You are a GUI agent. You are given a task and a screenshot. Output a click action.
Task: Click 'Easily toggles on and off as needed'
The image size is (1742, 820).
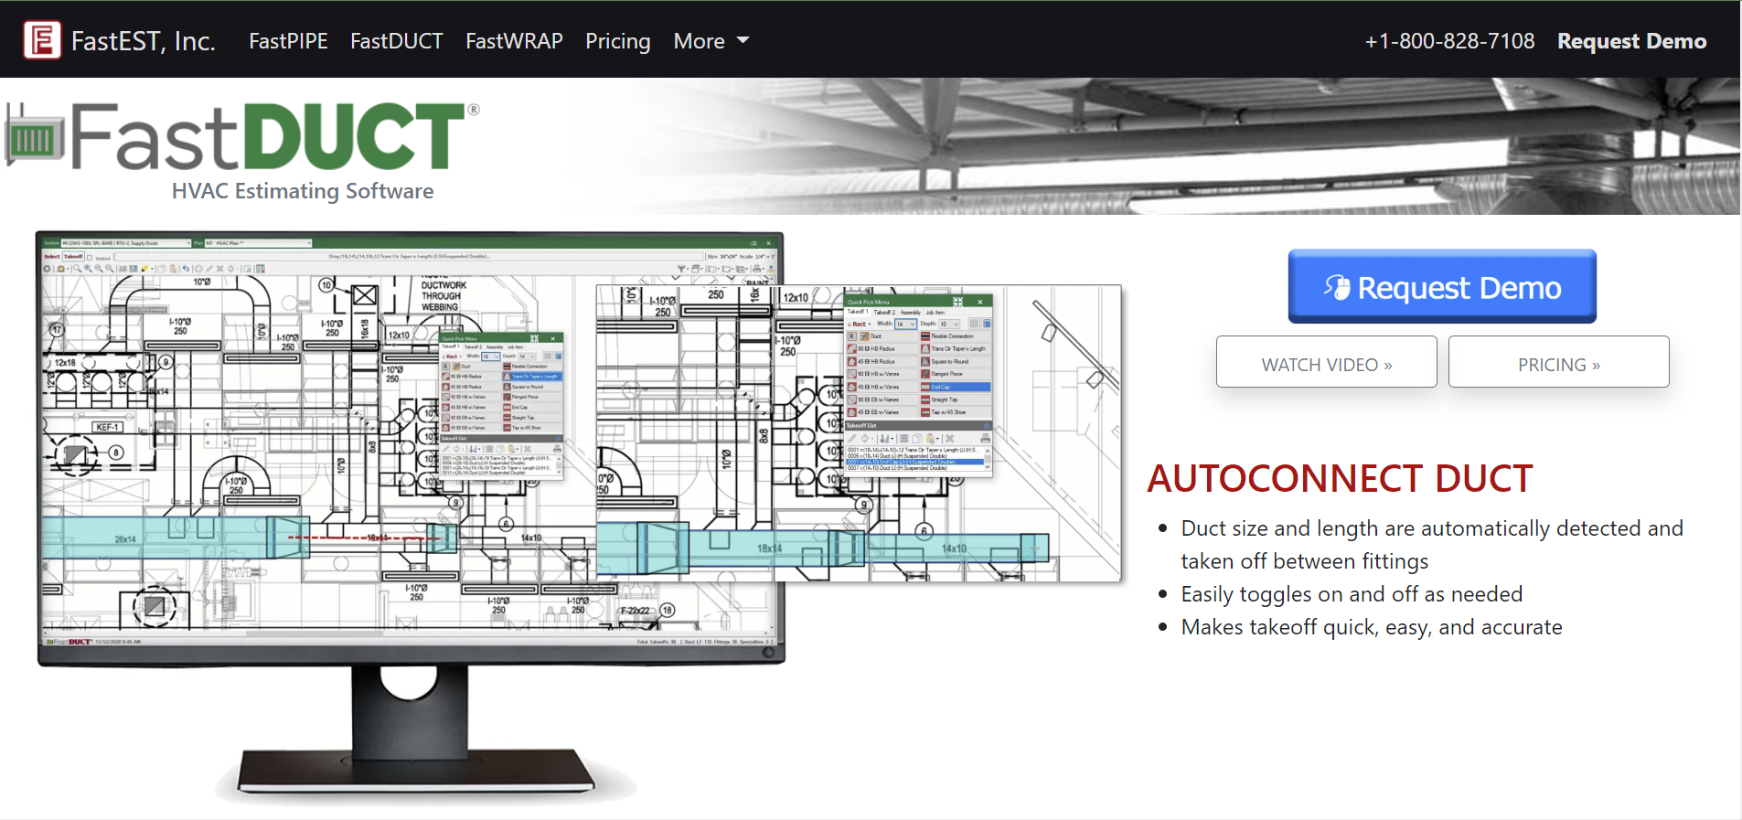1352,594
